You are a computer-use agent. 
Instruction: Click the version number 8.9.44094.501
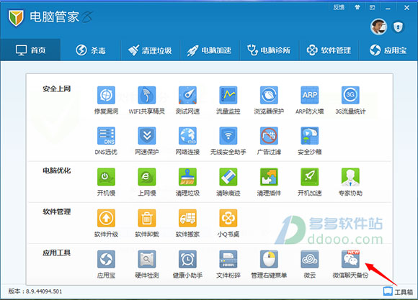coord(44,291)
